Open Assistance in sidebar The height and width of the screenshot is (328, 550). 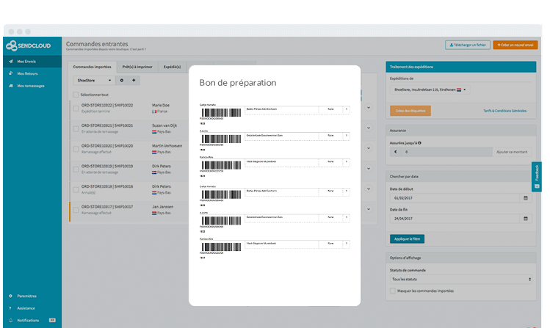click(x=26, y=308)
